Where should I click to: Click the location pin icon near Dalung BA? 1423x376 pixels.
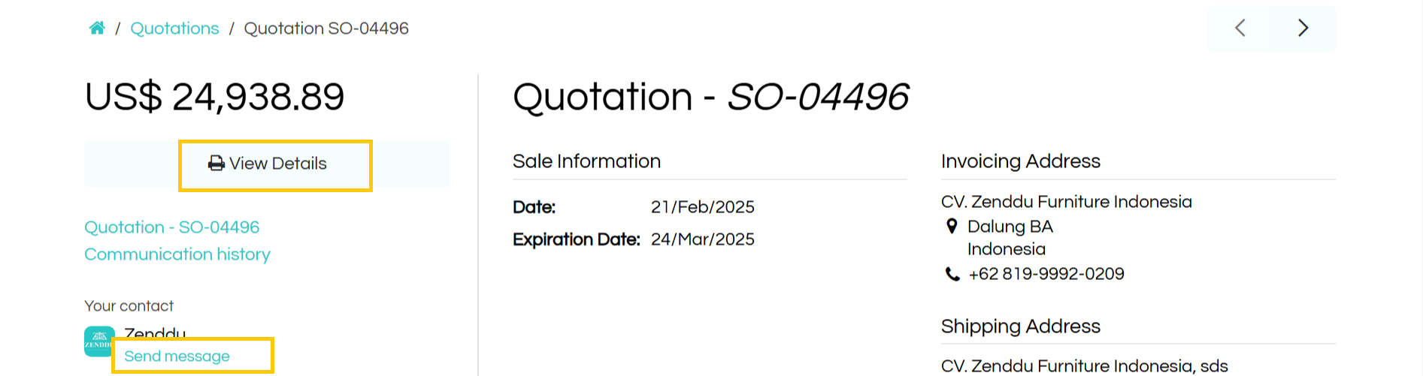pos(952,226)
